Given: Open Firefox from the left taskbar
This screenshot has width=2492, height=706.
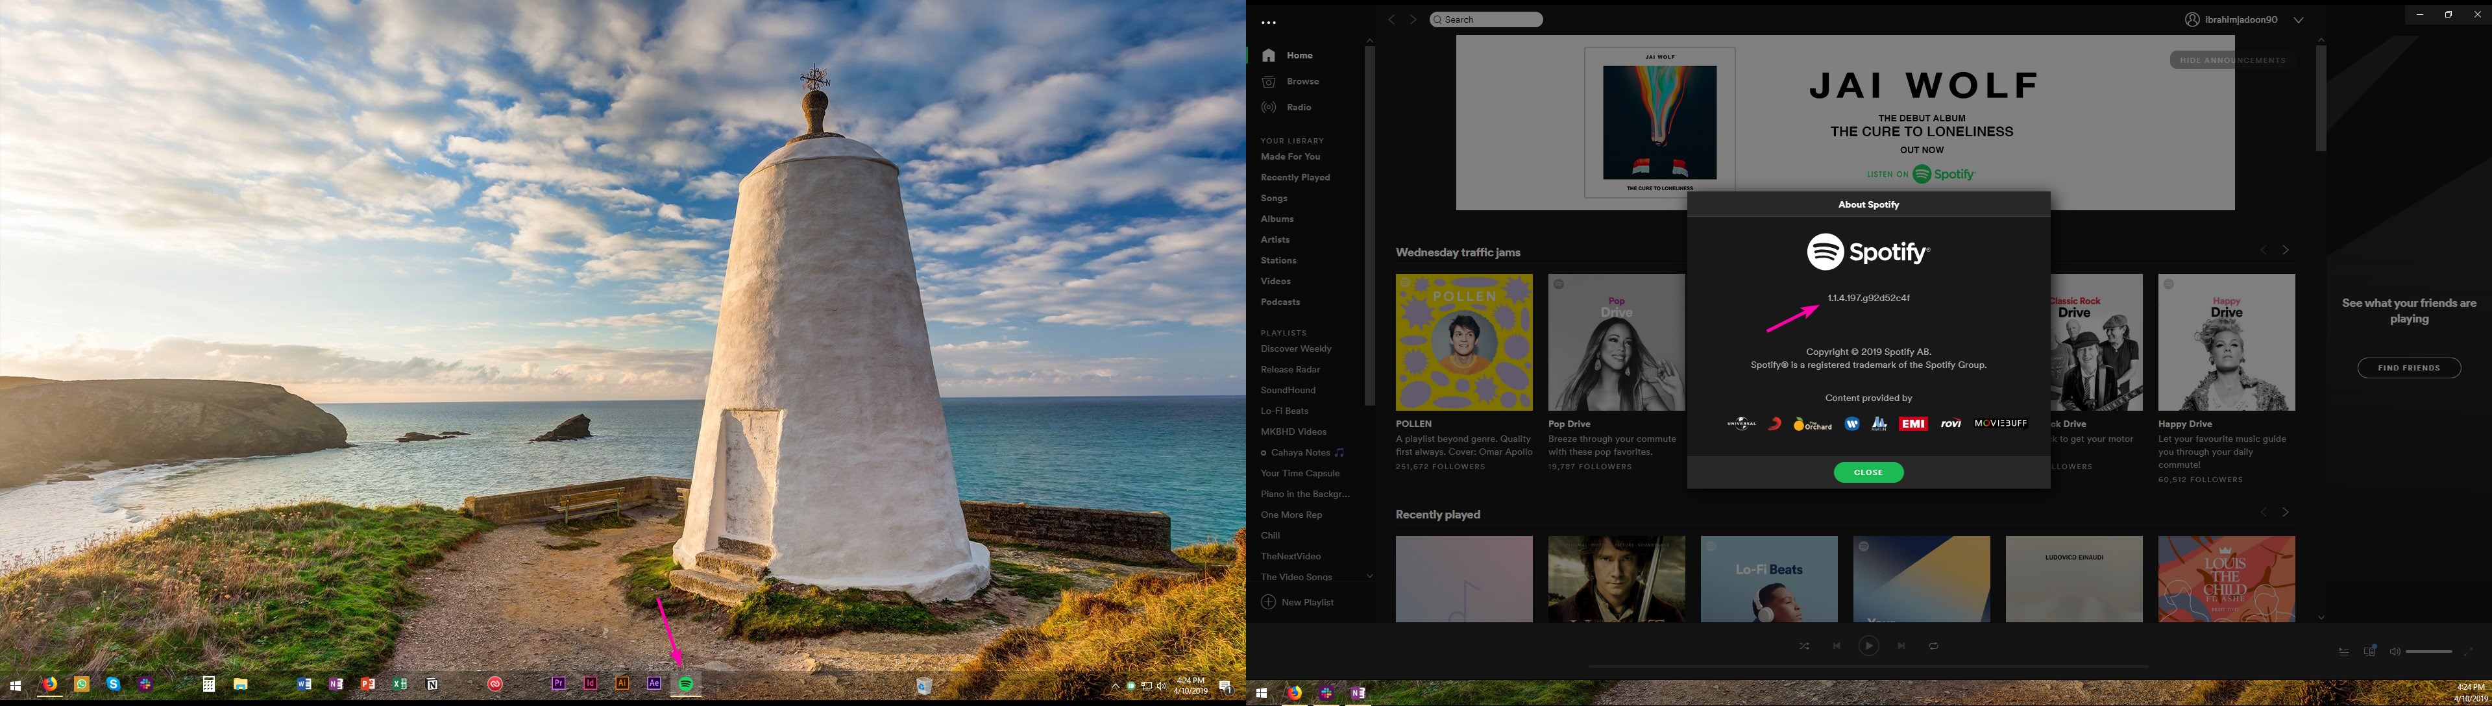Looking at the screenshot, I should pos(49,684).
